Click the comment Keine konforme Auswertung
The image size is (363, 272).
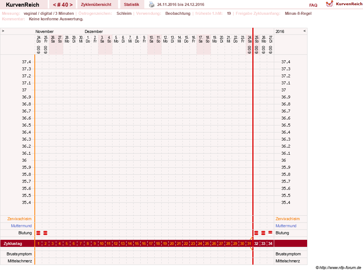[56, 19]
